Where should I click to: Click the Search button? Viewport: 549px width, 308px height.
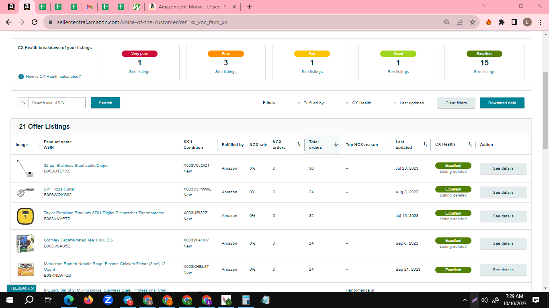[x=105, y=103]
